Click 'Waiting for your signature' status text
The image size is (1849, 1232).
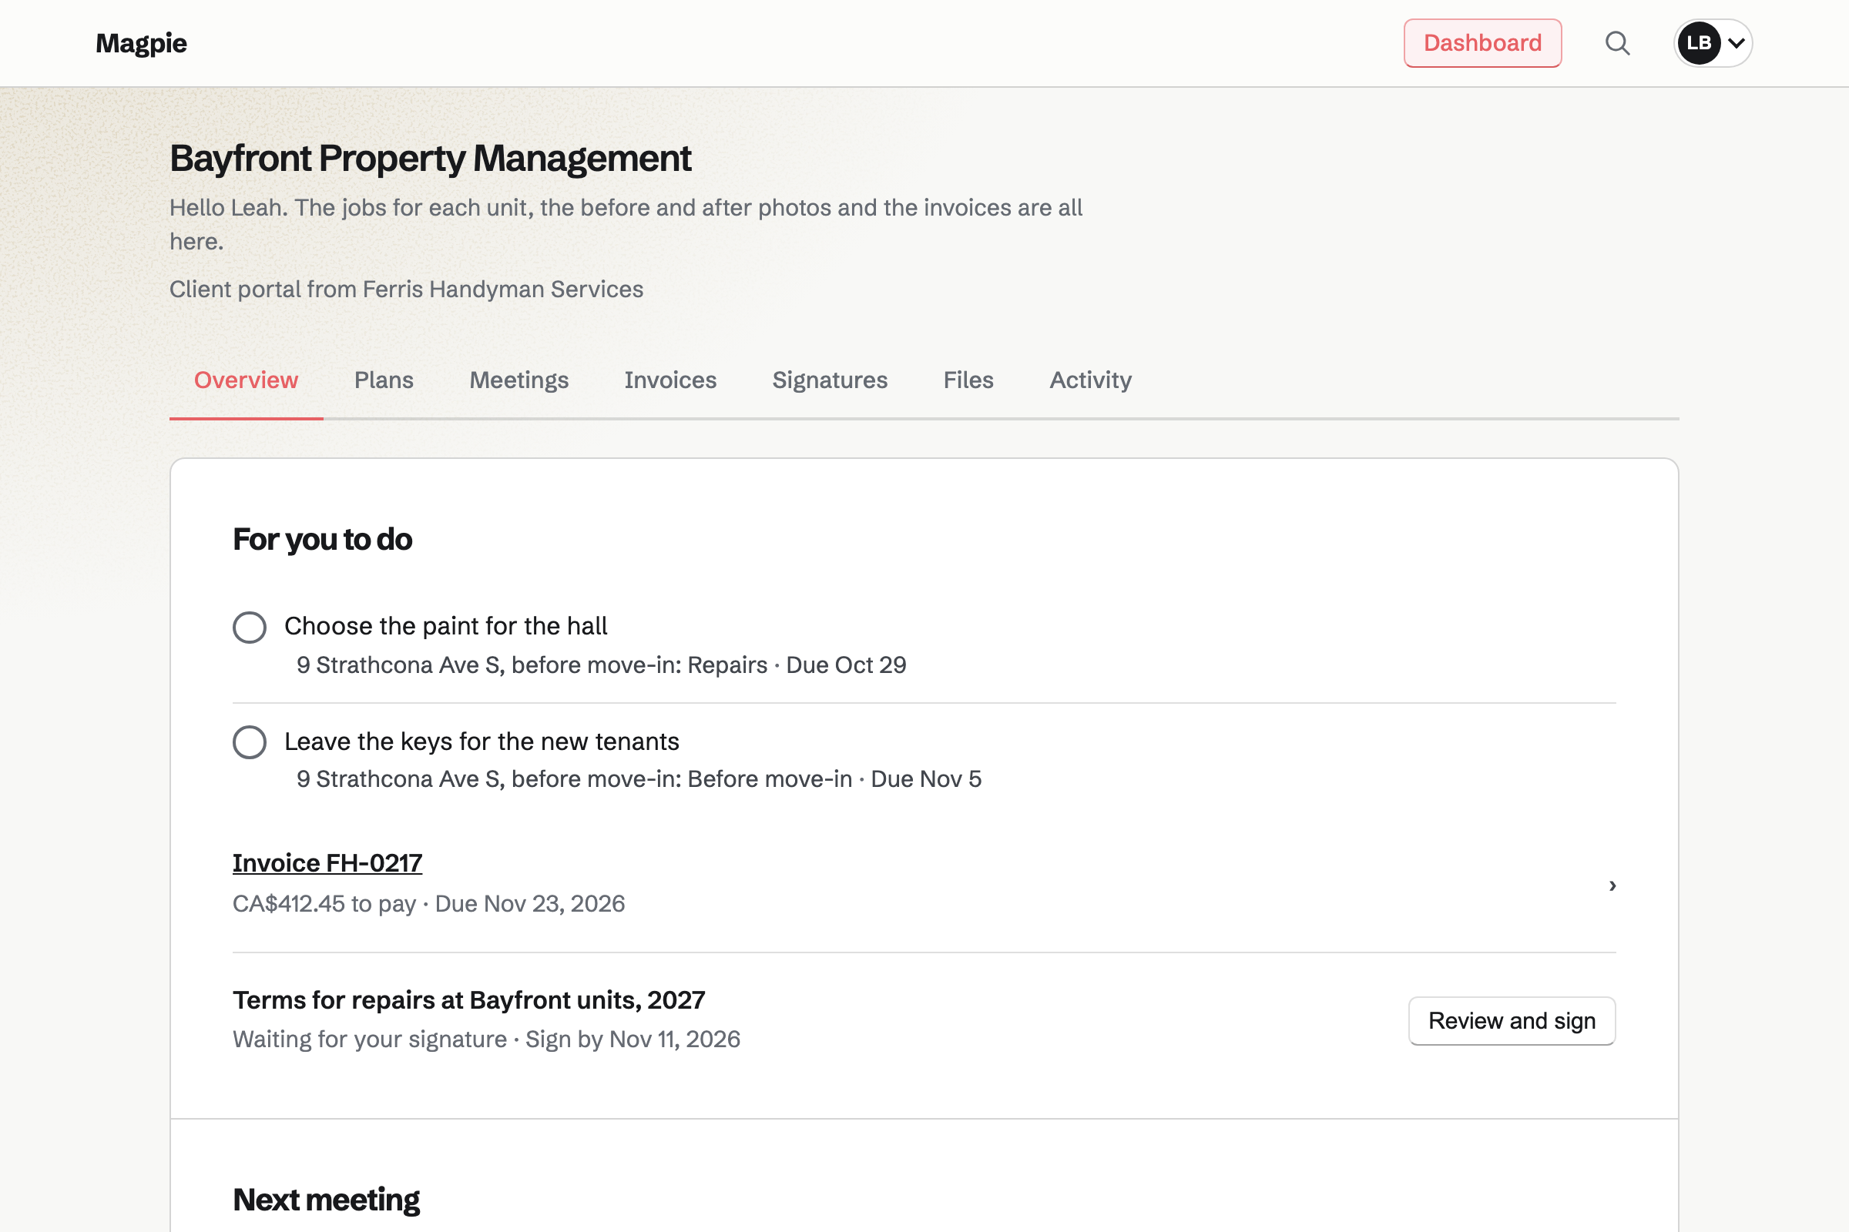[370, 1039]
